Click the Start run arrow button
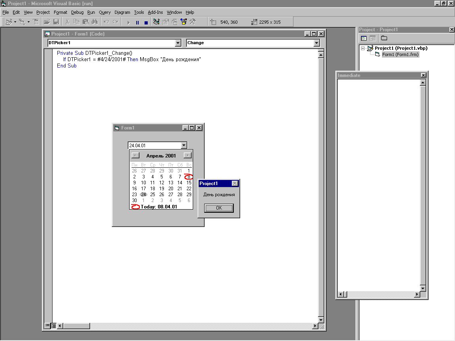Viewport: 455px width, 341px height. [x=128, y=22]
